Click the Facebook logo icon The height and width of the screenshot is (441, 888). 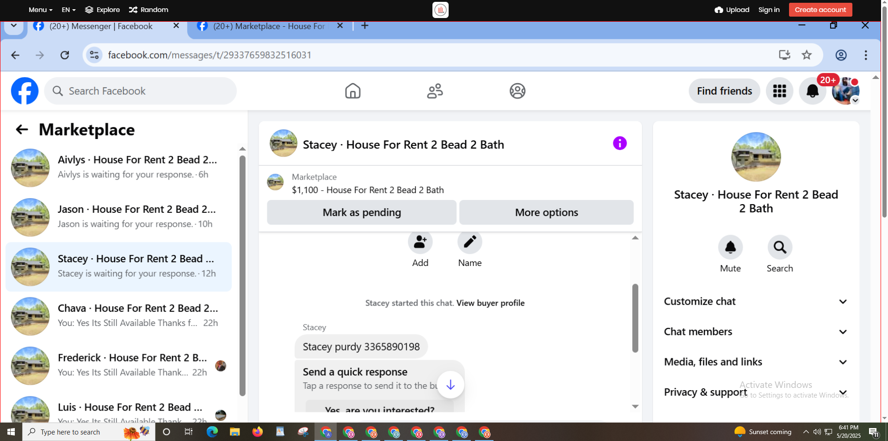(x=25, y=91)
